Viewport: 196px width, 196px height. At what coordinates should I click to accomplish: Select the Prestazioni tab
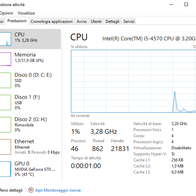(17, 21)
